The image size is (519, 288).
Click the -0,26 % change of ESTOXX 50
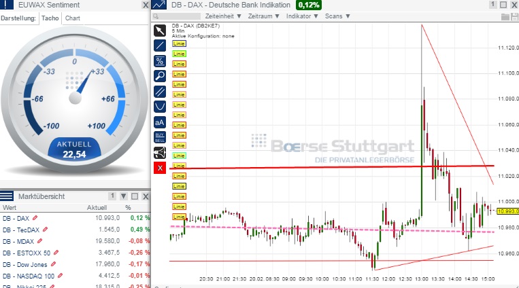(139, 253)
